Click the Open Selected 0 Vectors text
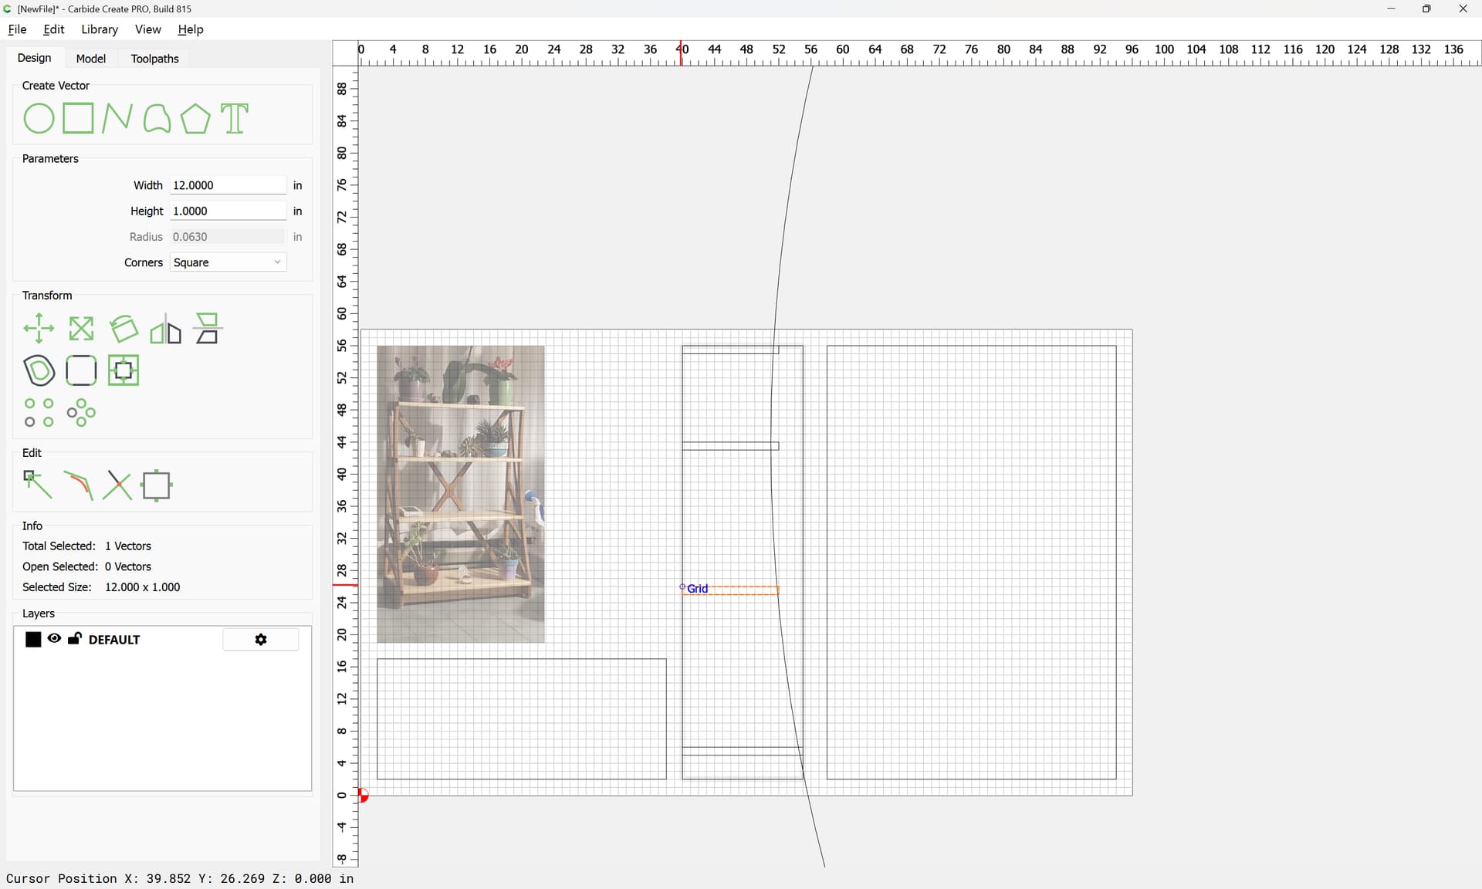1482x889 pixels. [x=86, y=566]
